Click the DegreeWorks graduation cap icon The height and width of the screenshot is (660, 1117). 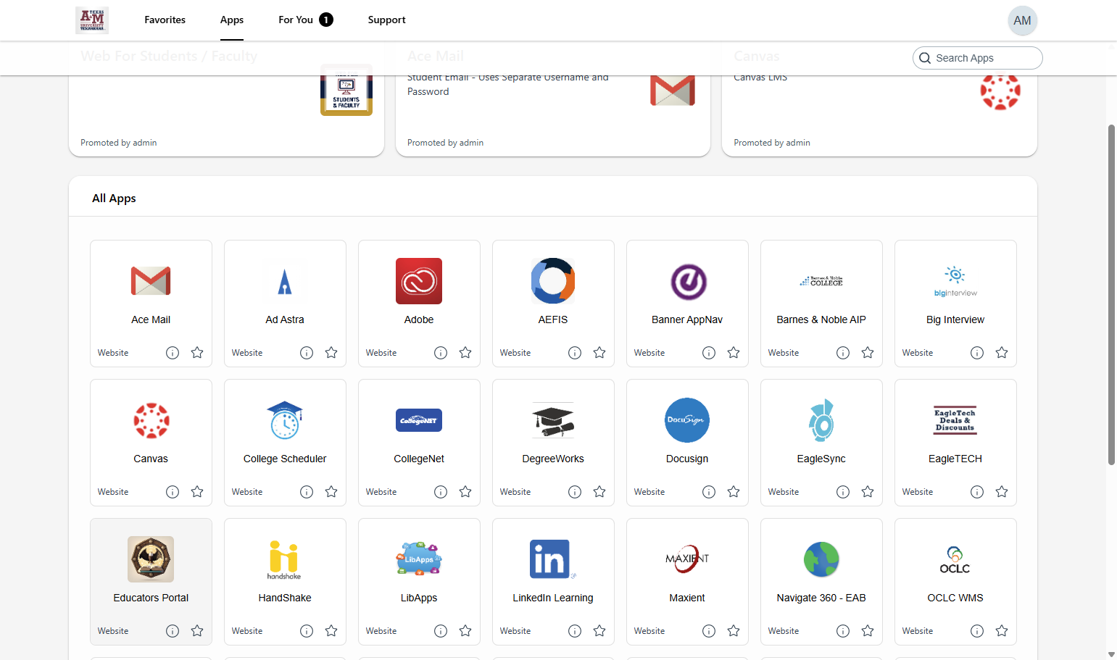[553, 420]
